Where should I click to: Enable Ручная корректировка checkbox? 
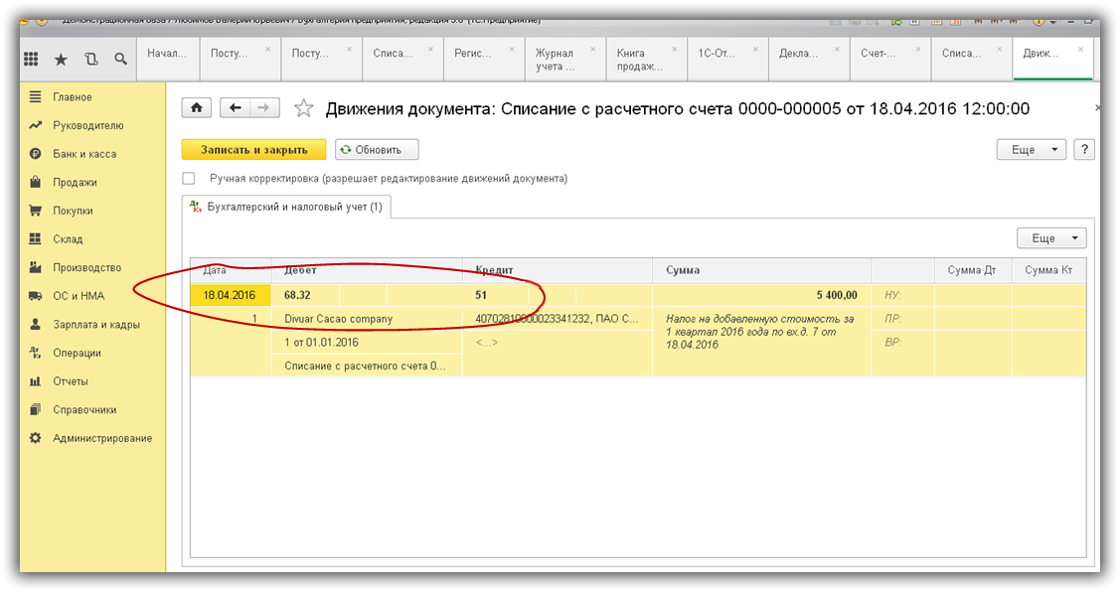coord(189,179)
